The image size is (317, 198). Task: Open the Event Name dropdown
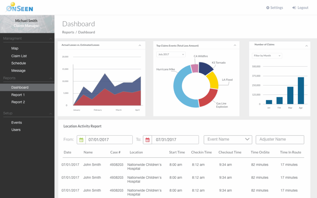[228, 140]
